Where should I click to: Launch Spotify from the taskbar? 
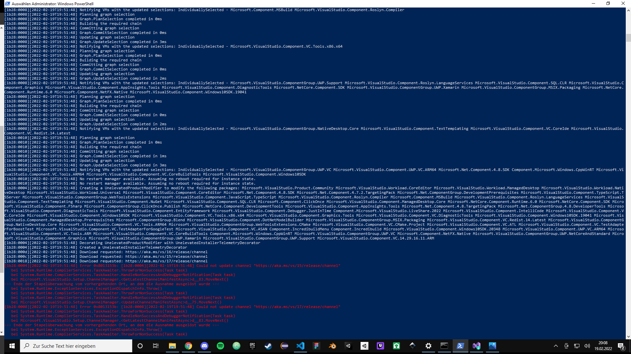(220, 346)
